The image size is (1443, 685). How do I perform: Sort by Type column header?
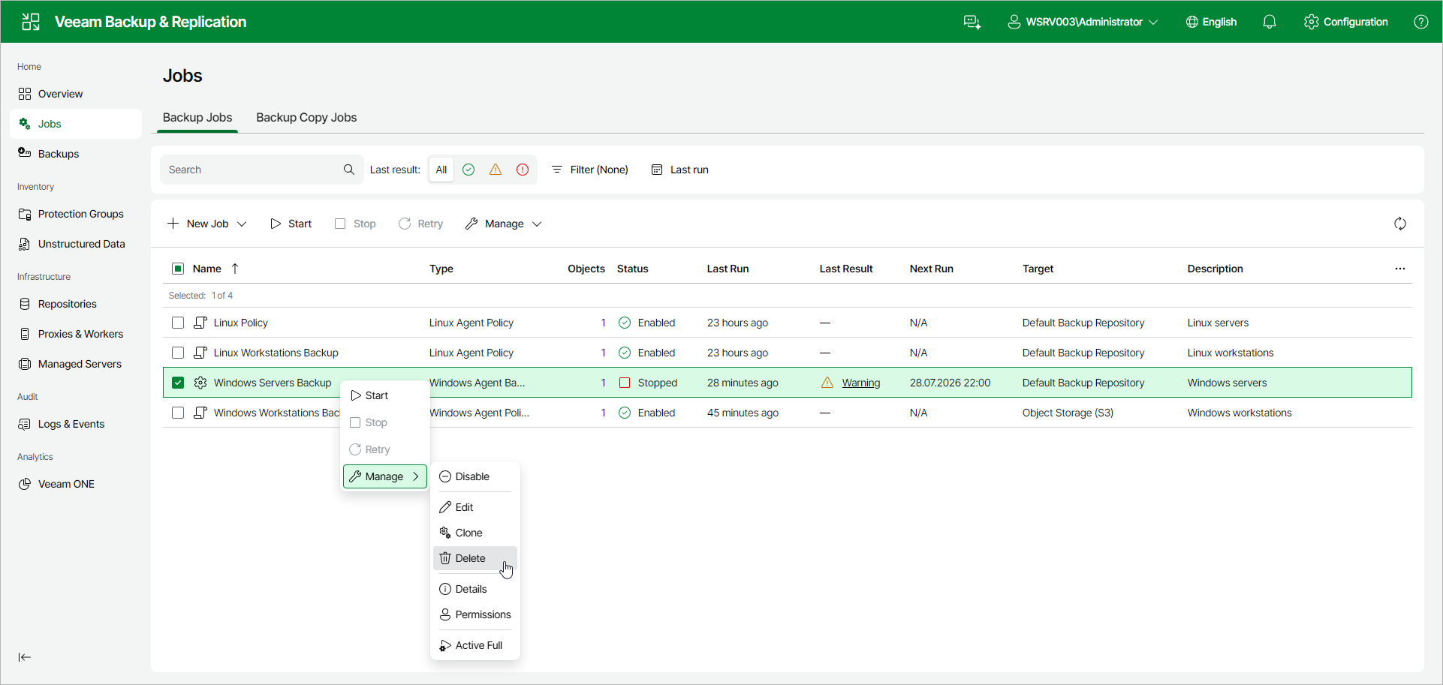pyautogui.click(x=441, y=269)
